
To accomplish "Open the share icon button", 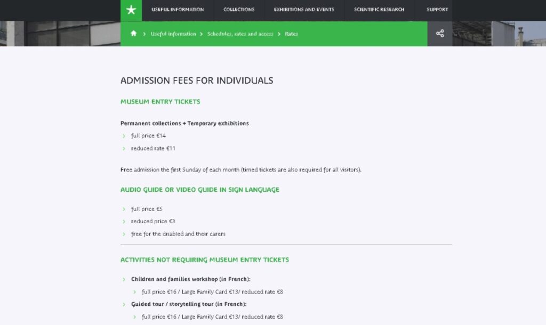I will [x=440, y=34].
